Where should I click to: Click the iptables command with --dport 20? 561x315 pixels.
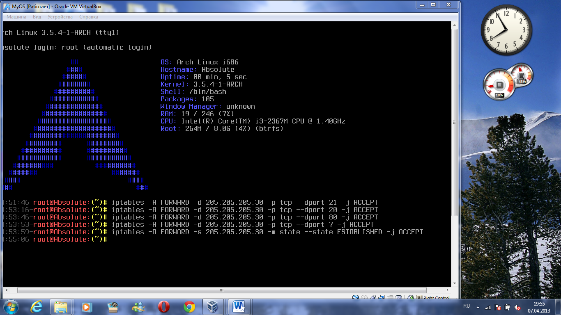tap(245, 210)
